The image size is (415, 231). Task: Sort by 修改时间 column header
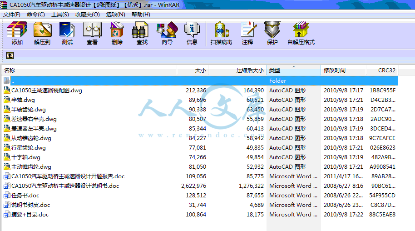coord(344,70)
